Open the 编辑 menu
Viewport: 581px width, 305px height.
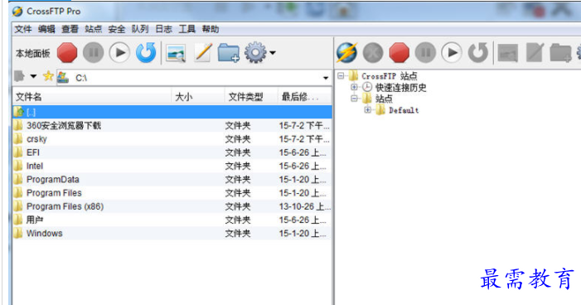tap(46, 29)
